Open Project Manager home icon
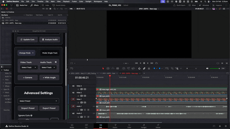 pos(220,126)
